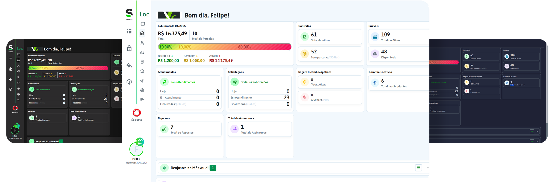Click the green contract icon beside 61, light dashboard

click(305, 37)
